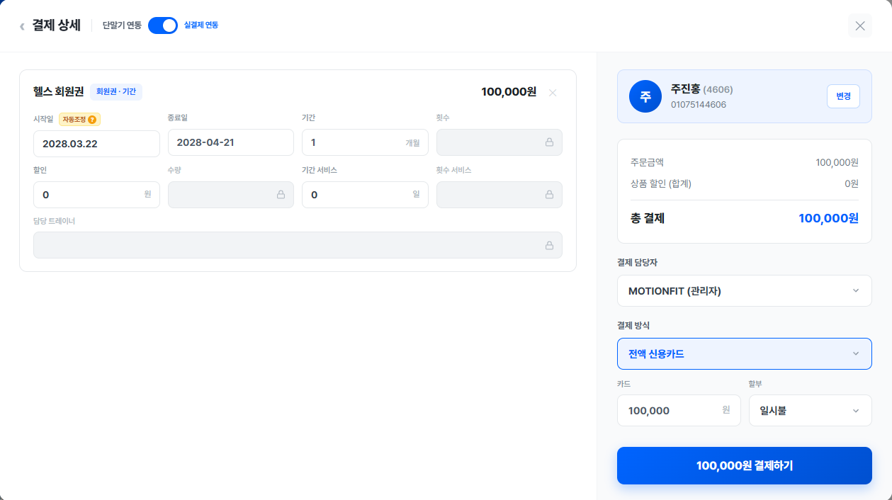Click the 실결제 연동 label

pyautogui.click(x=201, y=25)
